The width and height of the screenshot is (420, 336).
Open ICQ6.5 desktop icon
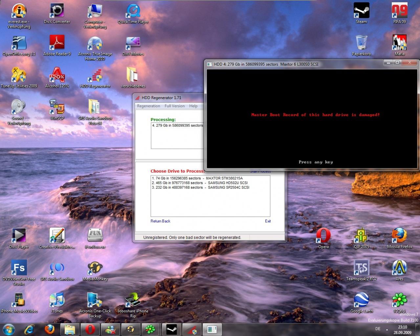pos(399,300)
